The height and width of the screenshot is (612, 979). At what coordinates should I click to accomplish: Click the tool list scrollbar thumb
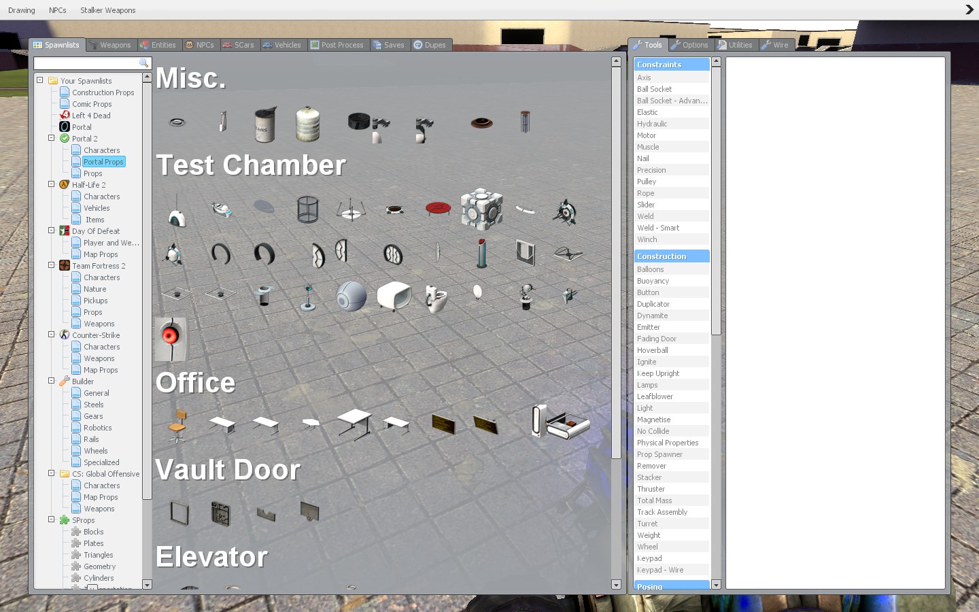pyautogui.click(x=716, y=201)
